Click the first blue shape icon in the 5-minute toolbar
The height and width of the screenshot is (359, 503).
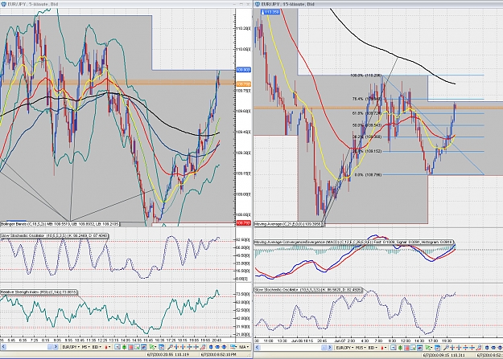tap(211, 347)
